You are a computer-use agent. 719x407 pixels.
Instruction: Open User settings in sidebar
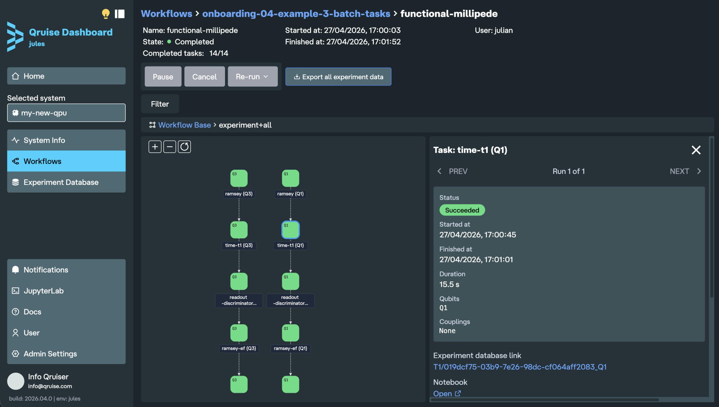(x=66, y=333)
